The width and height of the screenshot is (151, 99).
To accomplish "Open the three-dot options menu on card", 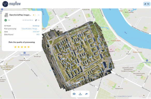I will 39,15.
